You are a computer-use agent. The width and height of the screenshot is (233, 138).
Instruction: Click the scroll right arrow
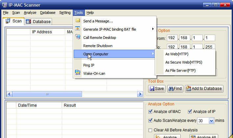tap(140, 94)
